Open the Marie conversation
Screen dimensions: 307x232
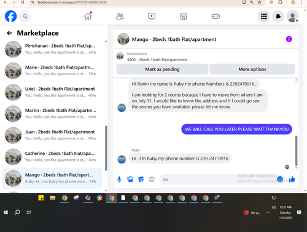52,71
